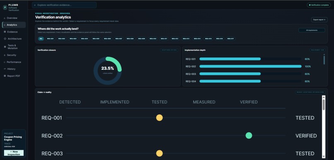Click the search magnifier icon

(x=35, y=5)
